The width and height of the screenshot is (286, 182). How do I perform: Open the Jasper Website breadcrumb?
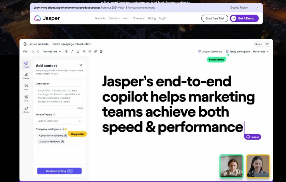38,44
